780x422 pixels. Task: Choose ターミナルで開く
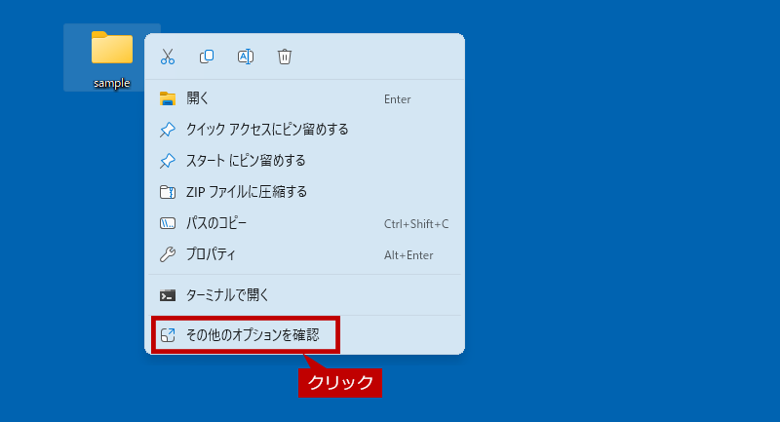(x=304, y=295)
